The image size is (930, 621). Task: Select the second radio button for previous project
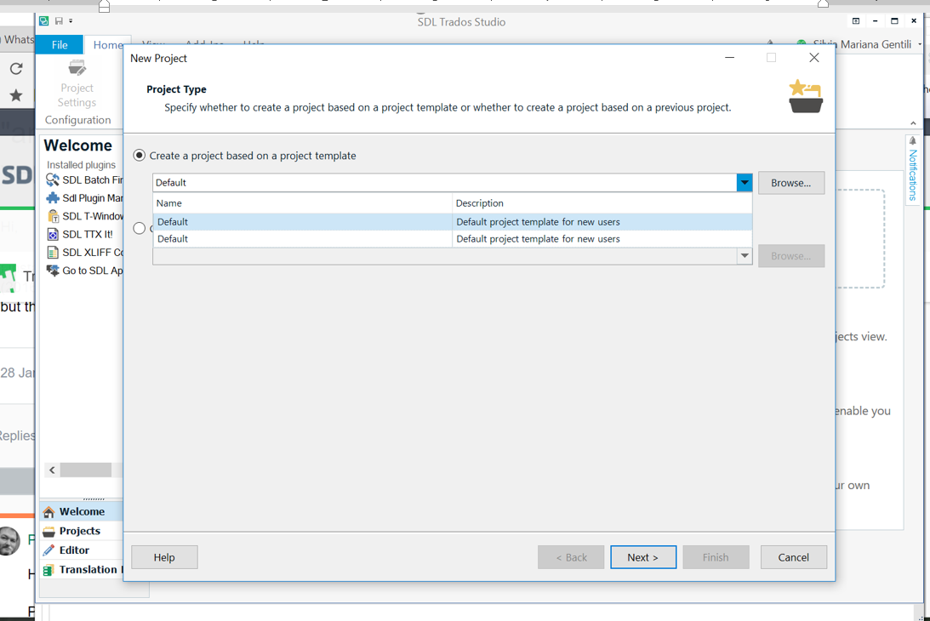coord(140,228)
